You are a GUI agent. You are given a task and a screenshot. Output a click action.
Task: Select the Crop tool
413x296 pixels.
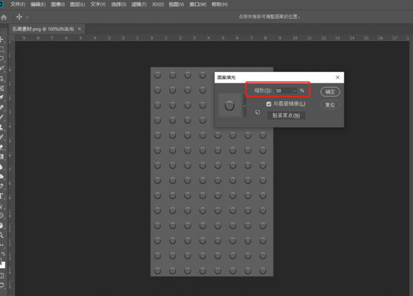click(x=2, y=79)
